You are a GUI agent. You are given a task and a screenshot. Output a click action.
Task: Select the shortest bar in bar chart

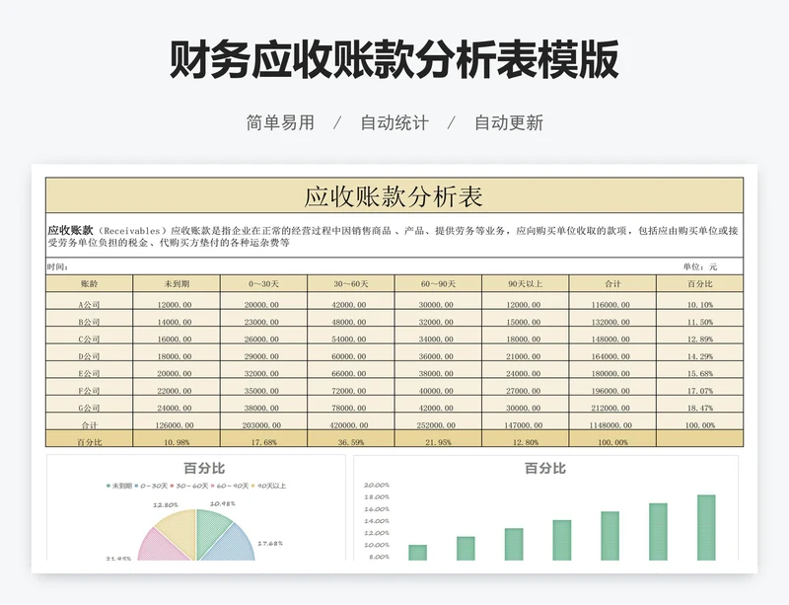coord(417,553)
